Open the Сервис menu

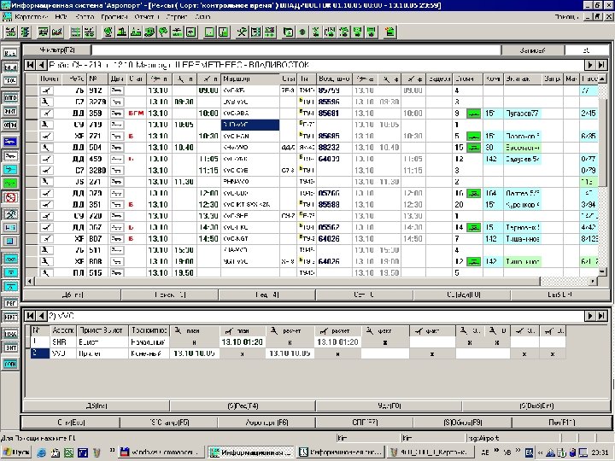(x=177, y=17)
